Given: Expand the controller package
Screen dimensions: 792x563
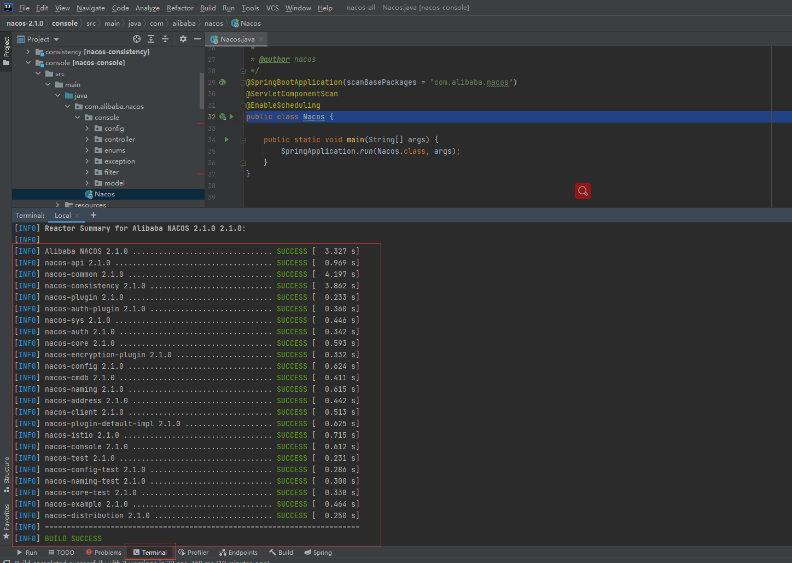Looking at the screenshot, I should (x=87, y=139).
